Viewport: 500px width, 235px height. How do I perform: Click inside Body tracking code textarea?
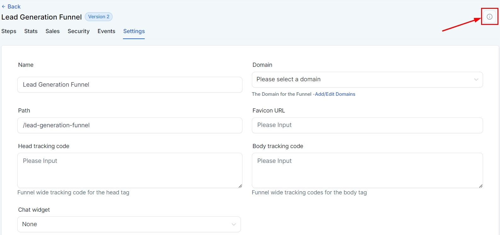[x=367, y=170]
